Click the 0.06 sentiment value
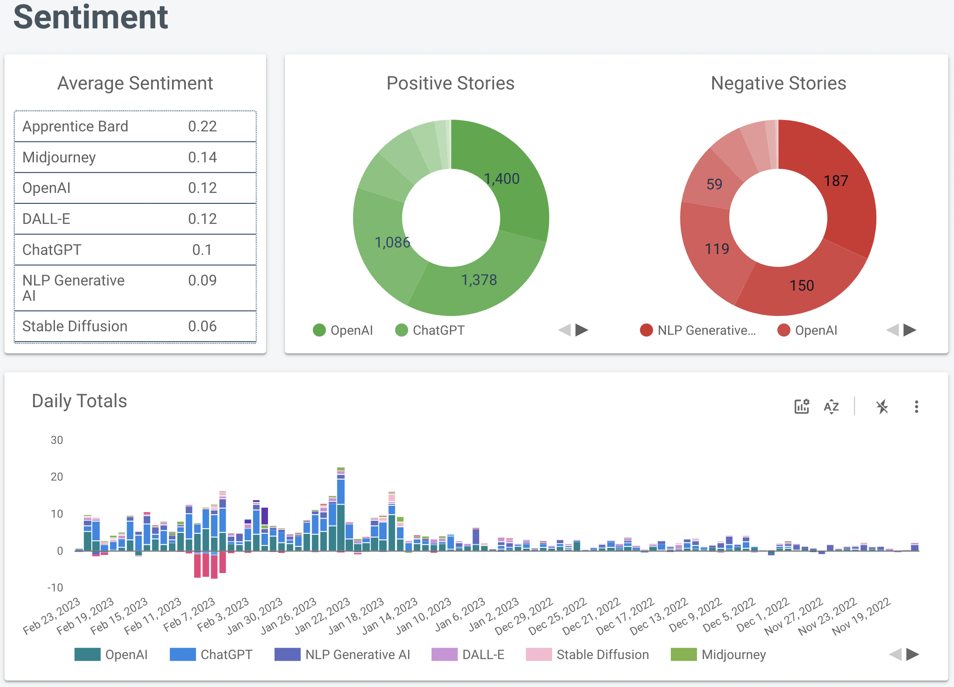954x687 pixels. [202, 326]
